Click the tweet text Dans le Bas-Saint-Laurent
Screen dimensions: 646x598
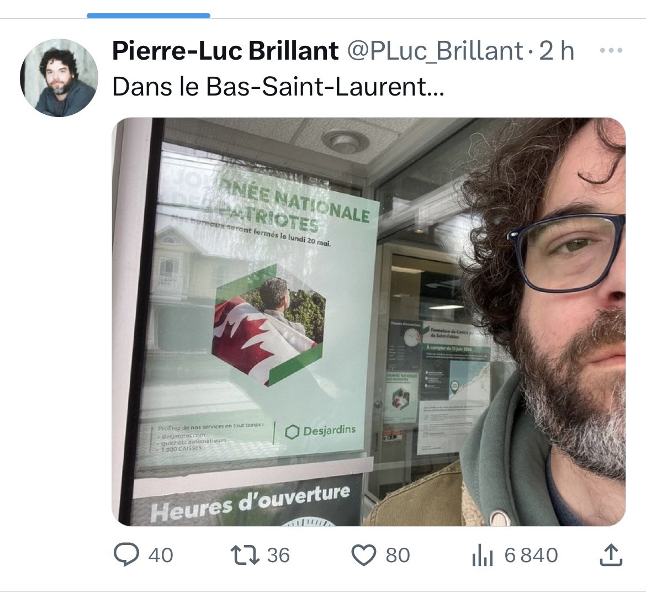pos(278,87)
